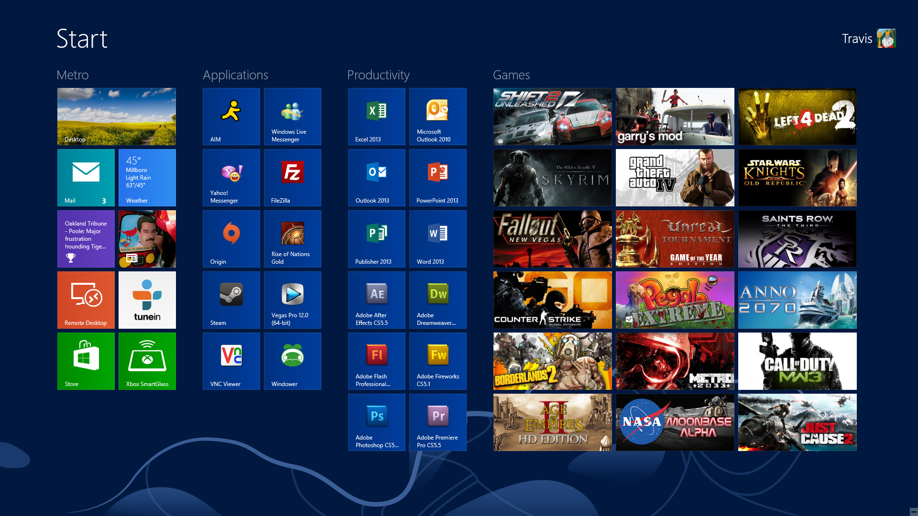Open VNC Viewer tile
The height and width of the screenshot is (516, 918).
coord(231,361)
